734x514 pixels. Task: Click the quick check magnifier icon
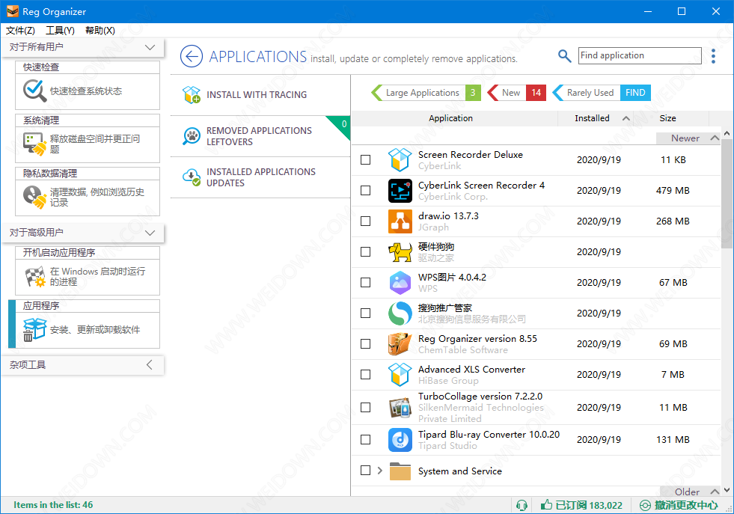34,91
